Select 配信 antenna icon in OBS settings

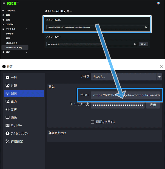7,94
